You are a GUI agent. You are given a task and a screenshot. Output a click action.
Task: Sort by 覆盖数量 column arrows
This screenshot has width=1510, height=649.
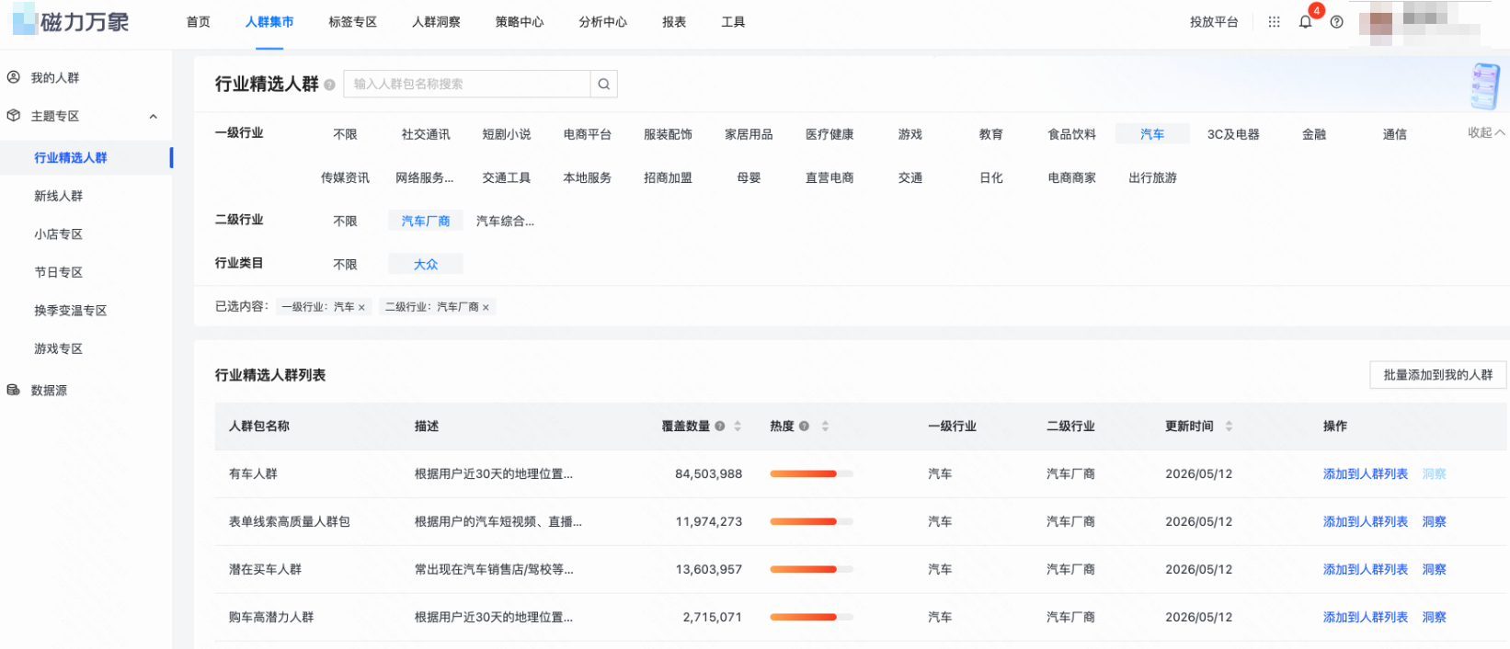[738, 426]
